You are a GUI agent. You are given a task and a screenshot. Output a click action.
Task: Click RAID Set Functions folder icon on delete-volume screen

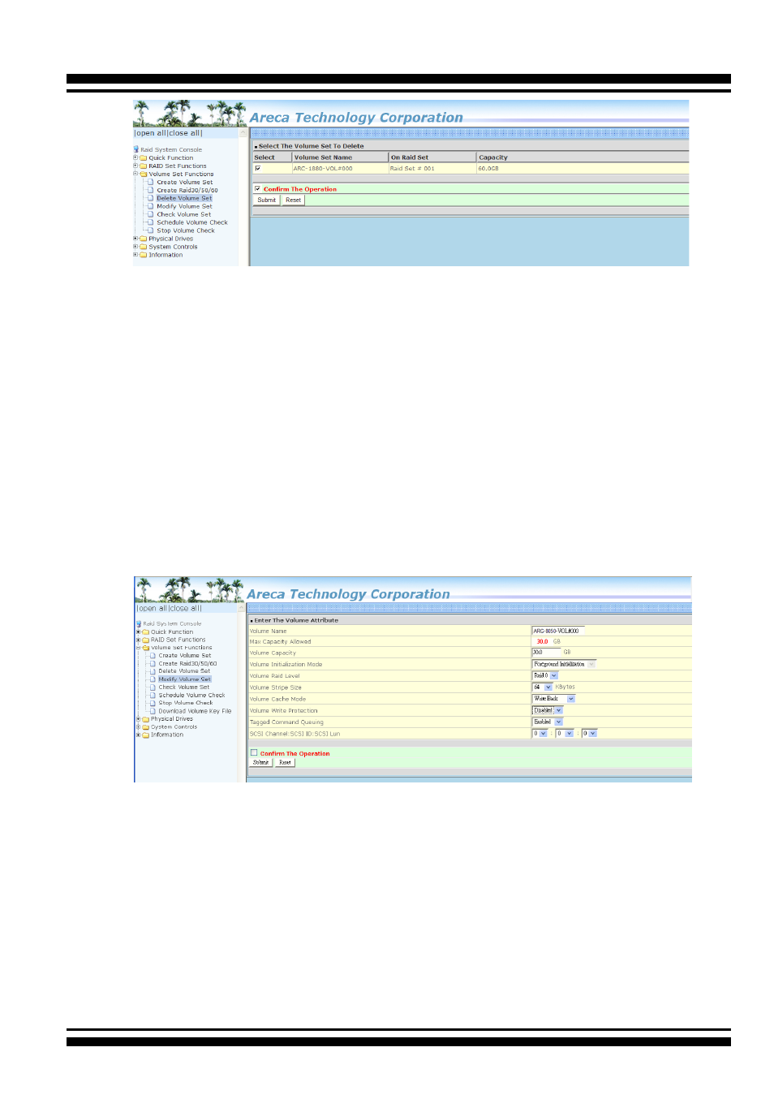tap(144, 166)
